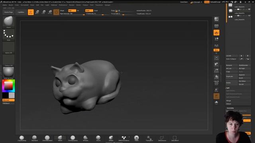Select the Transpose tool

(x=149, y=138)
